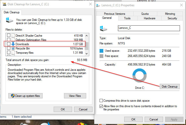Screen dimensions: 186x125
Task: Click the Recycle Bin icon in list
Action: click(13, 48)
